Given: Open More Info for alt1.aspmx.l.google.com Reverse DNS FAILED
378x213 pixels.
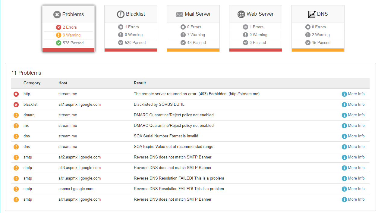Looking at the screenshot, I should point(353,178).
